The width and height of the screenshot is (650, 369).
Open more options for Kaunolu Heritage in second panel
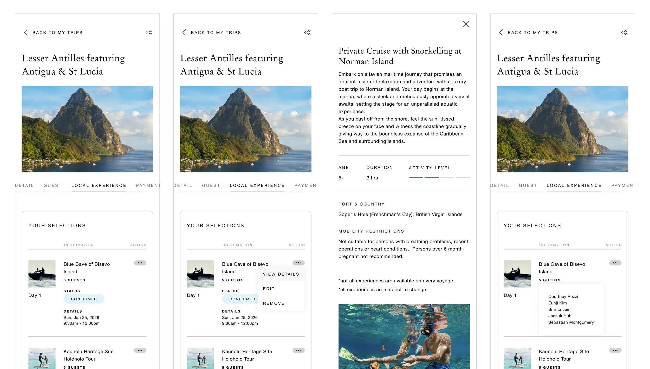point(298,350)
